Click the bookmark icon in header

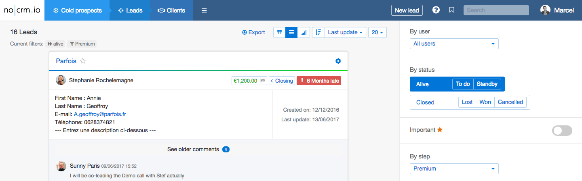pos(452,10)
